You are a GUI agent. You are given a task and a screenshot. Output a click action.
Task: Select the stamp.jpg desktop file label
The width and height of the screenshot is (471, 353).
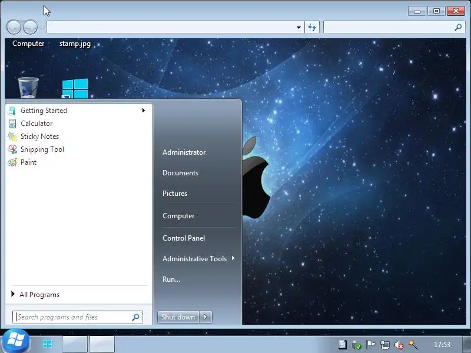[75, 44]
